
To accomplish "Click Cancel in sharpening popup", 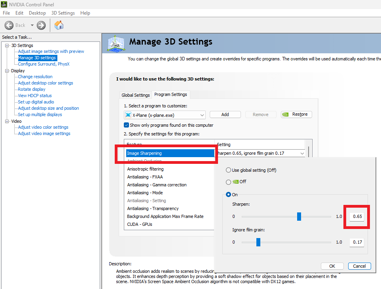I will [x=359, y=266].
